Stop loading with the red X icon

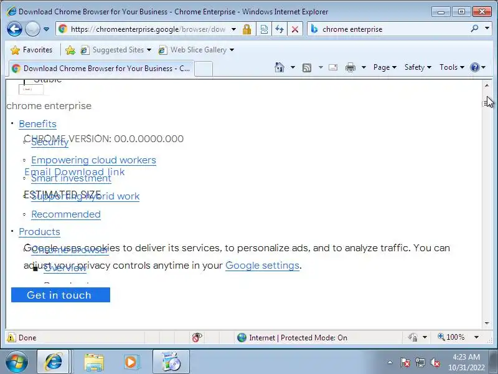click(x=294, y=29)
